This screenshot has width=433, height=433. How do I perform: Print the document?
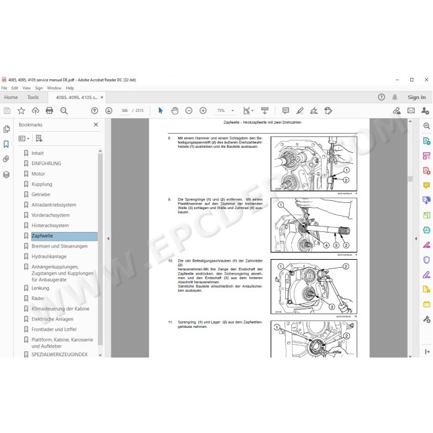pyautogui.click(x=49, y=111)
